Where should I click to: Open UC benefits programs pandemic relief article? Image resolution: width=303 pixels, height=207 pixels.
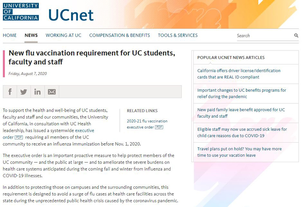242,94
